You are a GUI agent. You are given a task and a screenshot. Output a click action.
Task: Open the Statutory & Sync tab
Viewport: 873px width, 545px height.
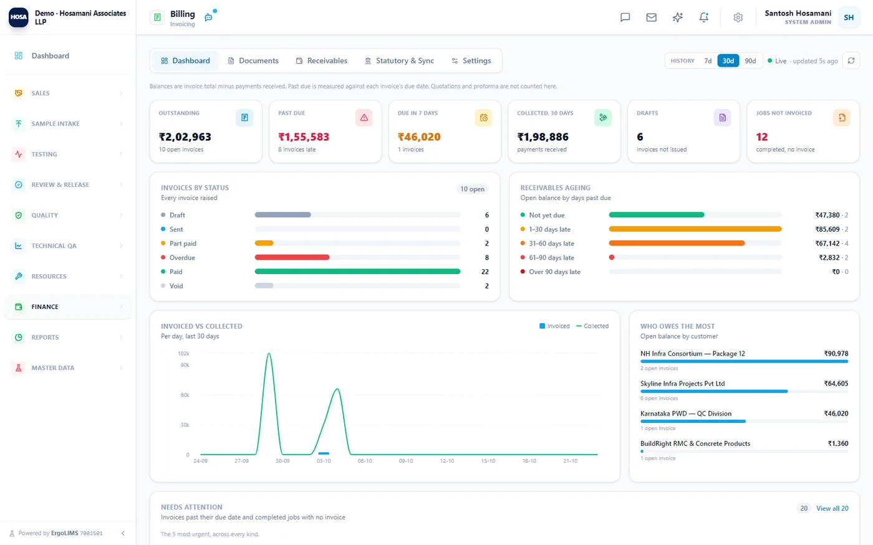point(399,60)
